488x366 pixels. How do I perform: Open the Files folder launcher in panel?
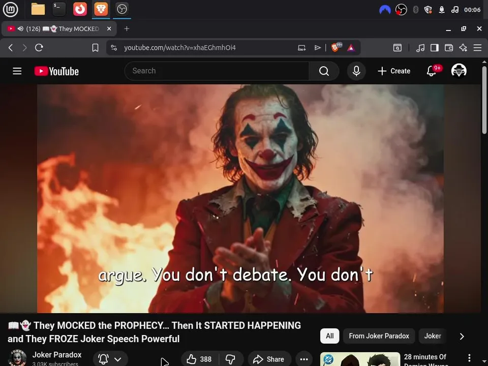[x=38, y=9]
